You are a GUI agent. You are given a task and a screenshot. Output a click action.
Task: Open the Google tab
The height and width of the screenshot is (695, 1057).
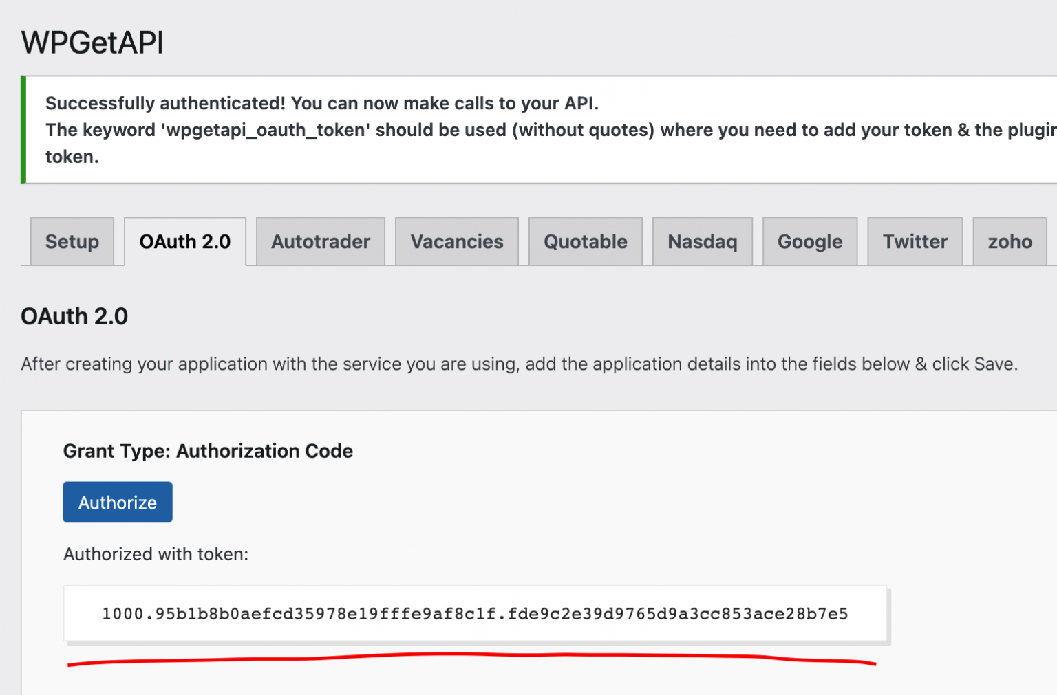pos(809,241)
